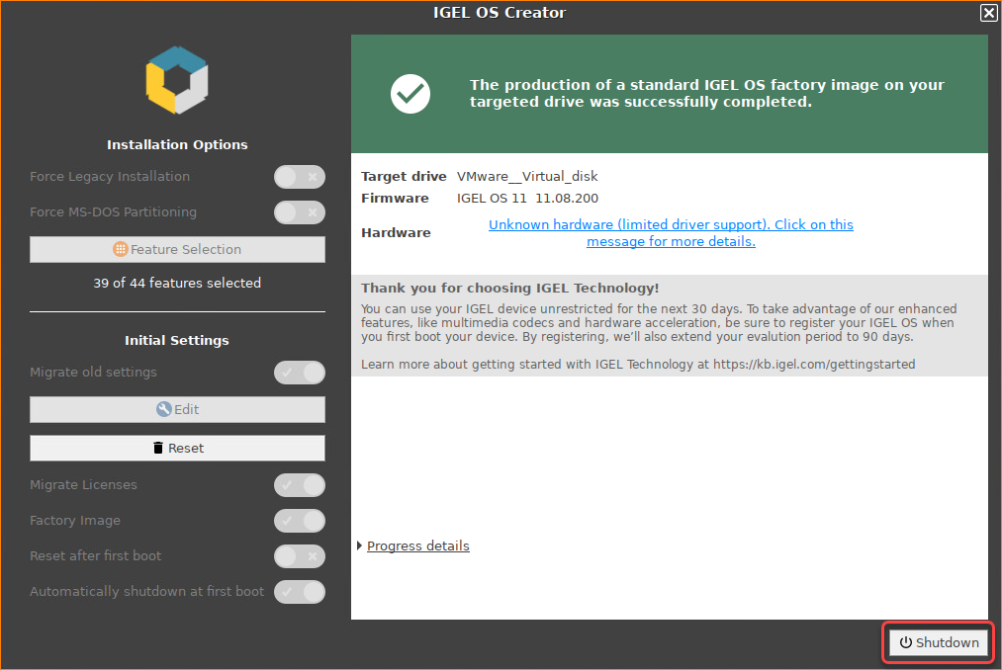
Task: Enable Force Legacy Installation
Action: pos(299,177)
